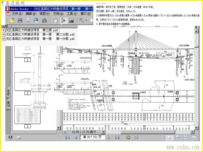Switch to Facing pages layout
The height and width of the screenshot is (152, 203).
[x=194, y=137]
